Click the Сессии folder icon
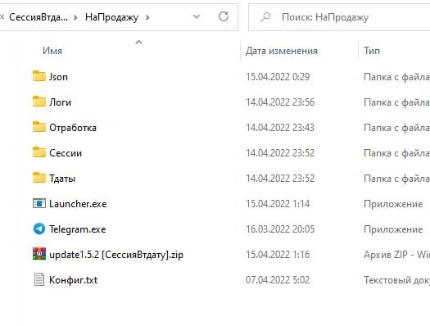430x326 pixels. coord(39,152)
